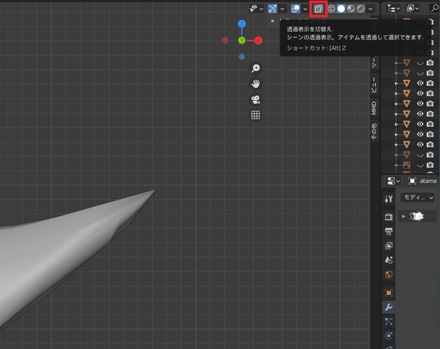Click the small arrow left of the Transform panel
The width and height of the screenshot is (440, 349).
(x=273, y=21)
